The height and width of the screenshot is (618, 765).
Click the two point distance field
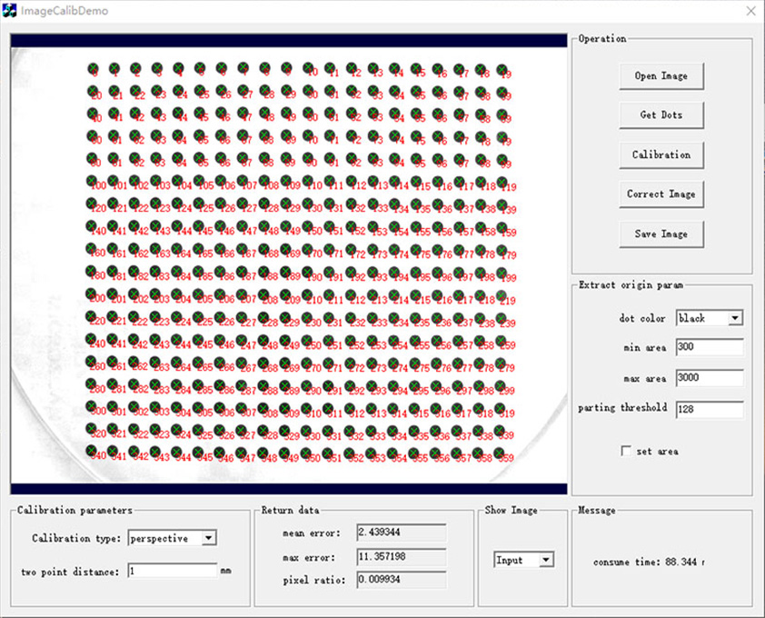tap(171, 572)
